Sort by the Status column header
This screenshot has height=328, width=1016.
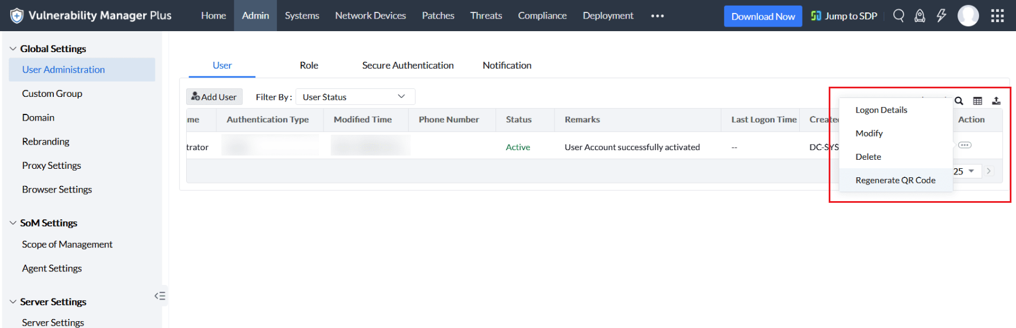coord(519,120)
